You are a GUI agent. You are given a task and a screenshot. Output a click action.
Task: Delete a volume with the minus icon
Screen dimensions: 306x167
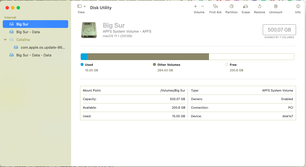click(203, 6)
